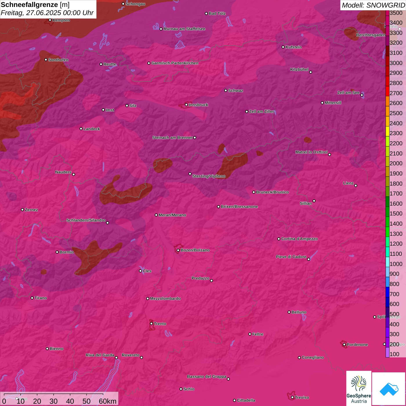
Task: Click the Kitzbühel town label
Action: [x=299, y=69]
